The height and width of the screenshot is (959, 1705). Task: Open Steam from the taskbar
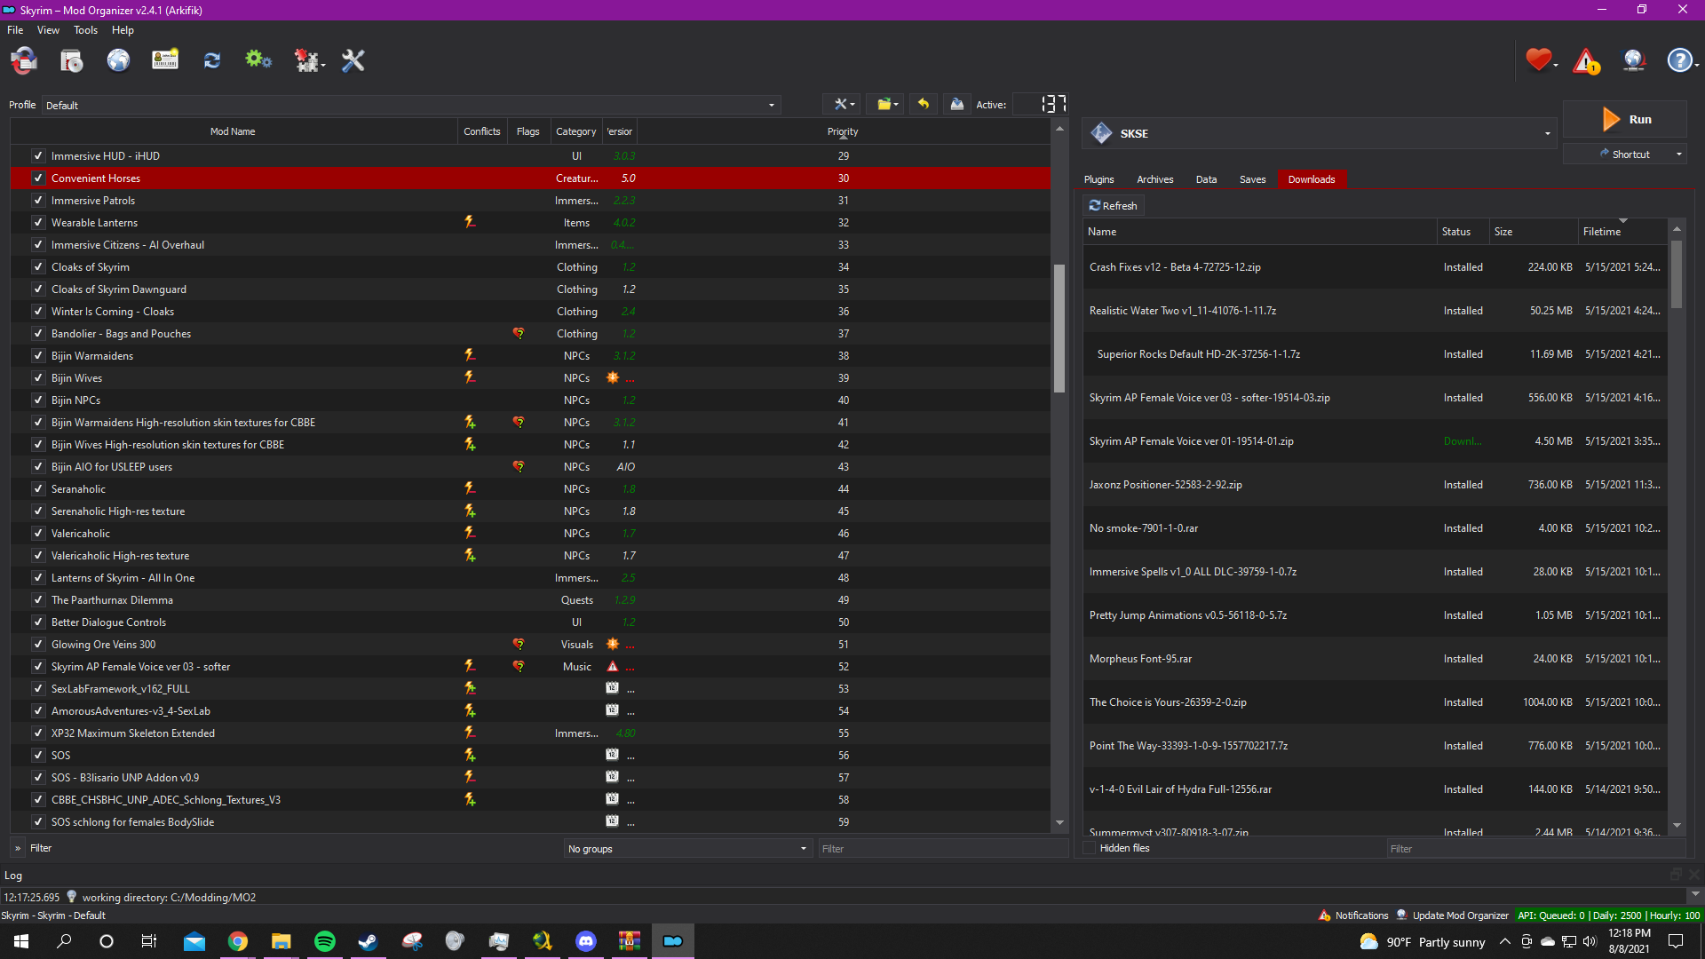[x=369, y=941]
